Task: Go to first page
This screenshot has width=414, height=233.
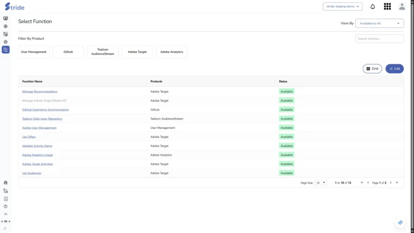Action: (x=362, y=182)
